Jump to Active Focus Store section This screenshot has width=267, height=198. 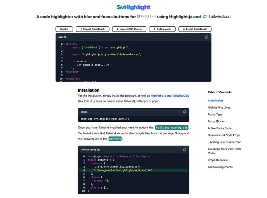point(220,128)
